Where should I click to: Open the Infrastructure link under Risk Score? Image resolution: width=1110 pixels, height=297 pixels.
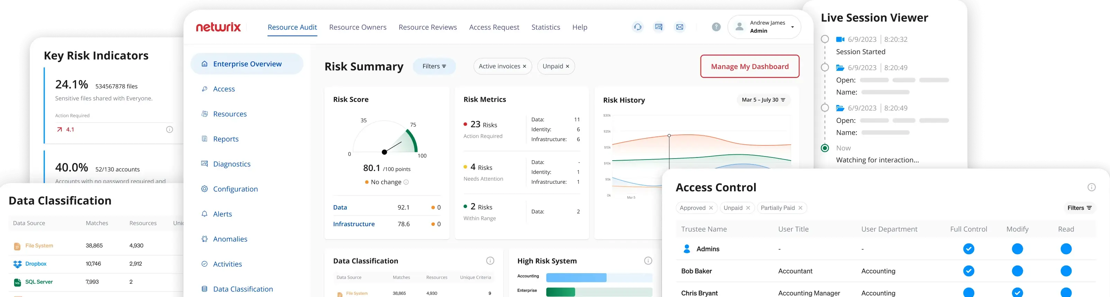pyautogui.click(x=354, y=224)
